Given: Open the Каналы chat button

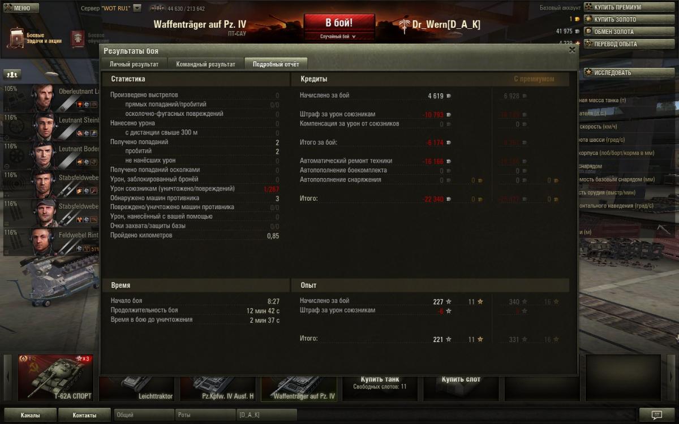Looking at the screenshot, I should point(30,415).
